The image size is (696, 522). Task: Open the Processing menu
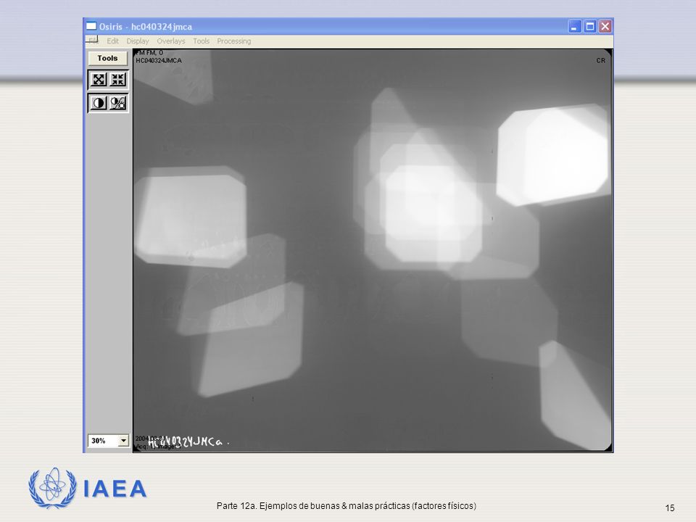tap(234, 41)
